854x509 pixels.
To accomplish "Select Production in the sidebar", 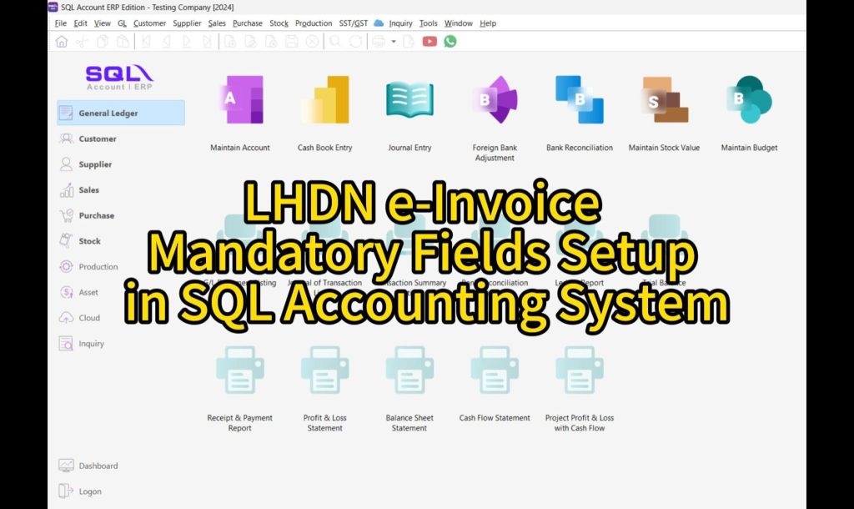I will (88, 266).
